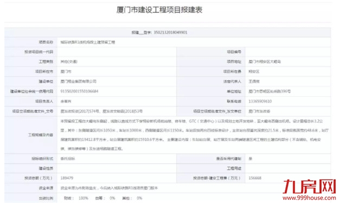Select the value 委托招标
The image size is (339, 203).
67,159
